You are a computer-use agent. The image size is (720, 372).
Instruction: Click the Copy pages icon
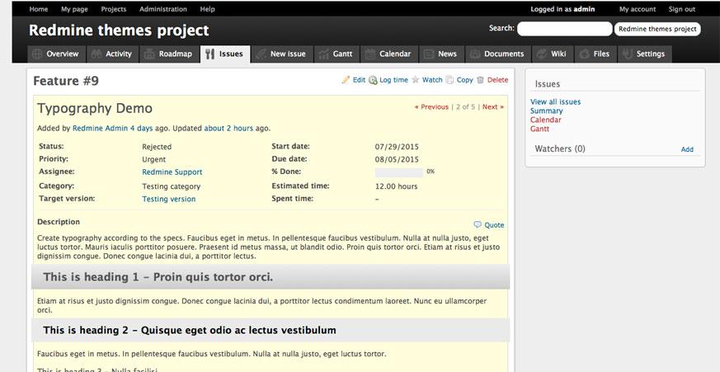[449, 80]
